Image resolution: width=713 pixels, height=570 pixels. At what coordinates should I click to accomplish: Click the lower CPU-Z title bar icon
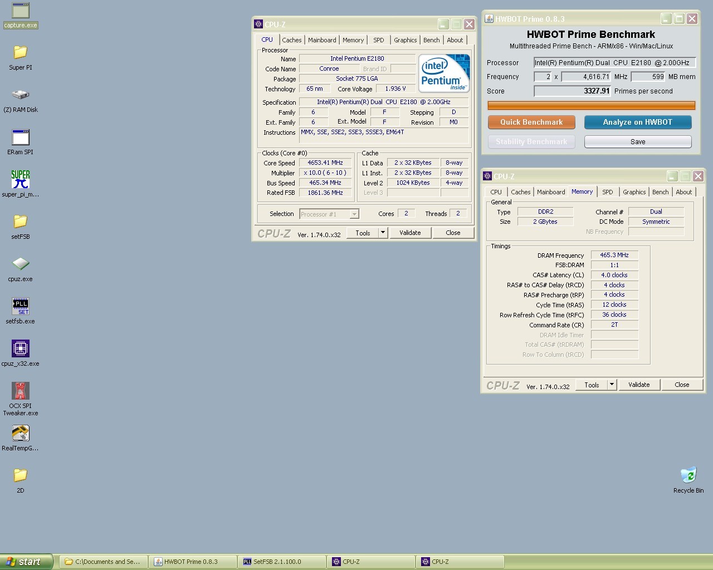(487, 176)
